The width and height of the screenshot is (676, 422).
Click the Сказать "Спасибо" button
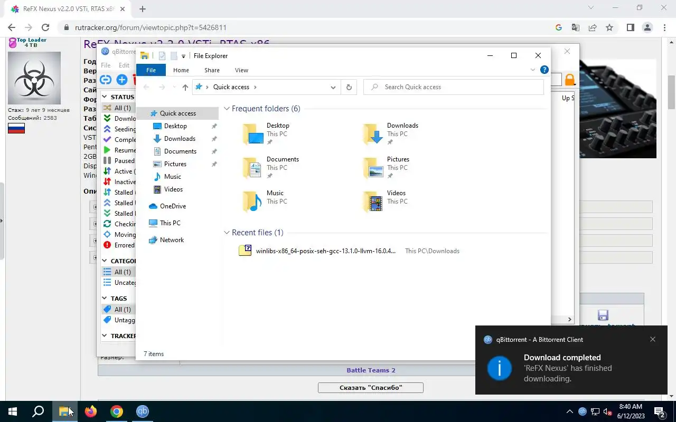371,388
